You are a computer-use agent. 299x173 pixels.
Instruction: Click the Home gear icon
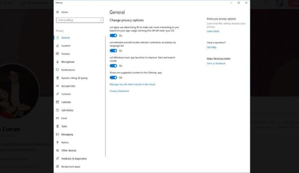[57, 12]
